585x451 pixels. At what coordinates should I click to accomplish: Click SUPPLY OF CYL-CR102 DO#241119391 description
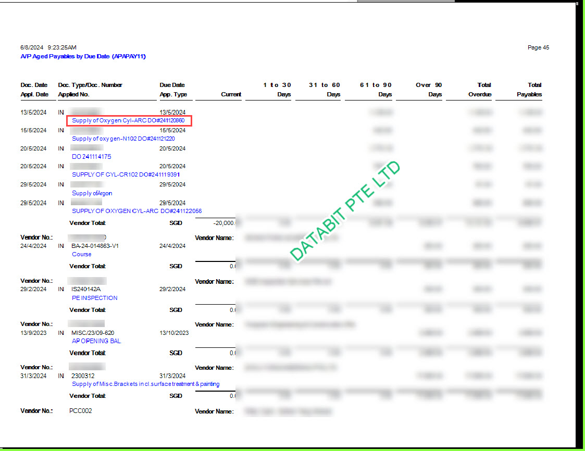point(126,174)
